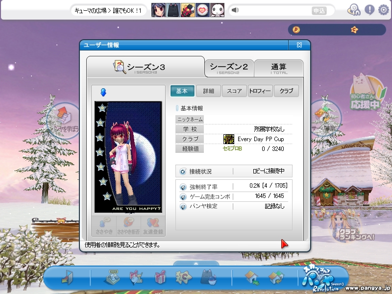Select the トロフィー sub-tab
392x294 pixels.
pos(260,91)
